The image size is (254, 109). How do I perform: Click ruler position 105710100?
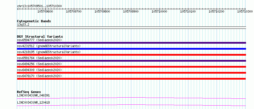188,11
